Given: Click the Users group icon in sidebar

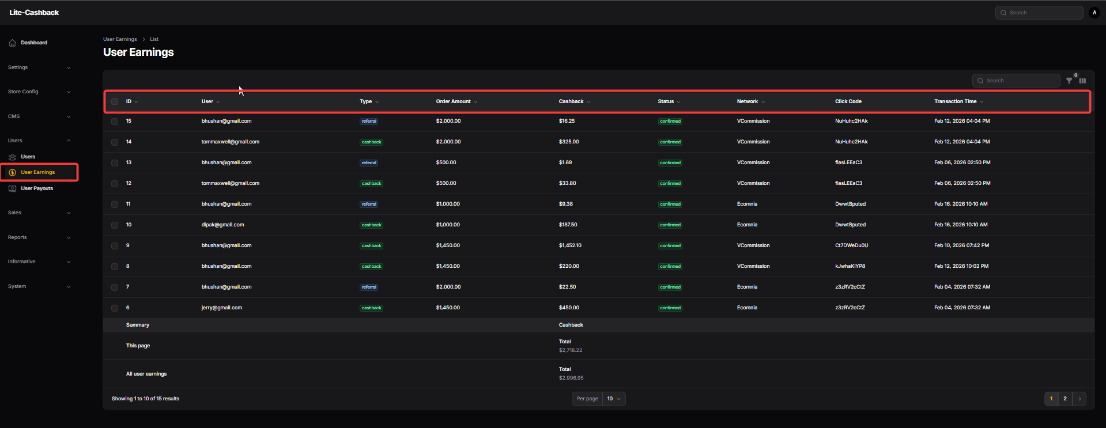Looking at the screenshot, I should point(12,157).
